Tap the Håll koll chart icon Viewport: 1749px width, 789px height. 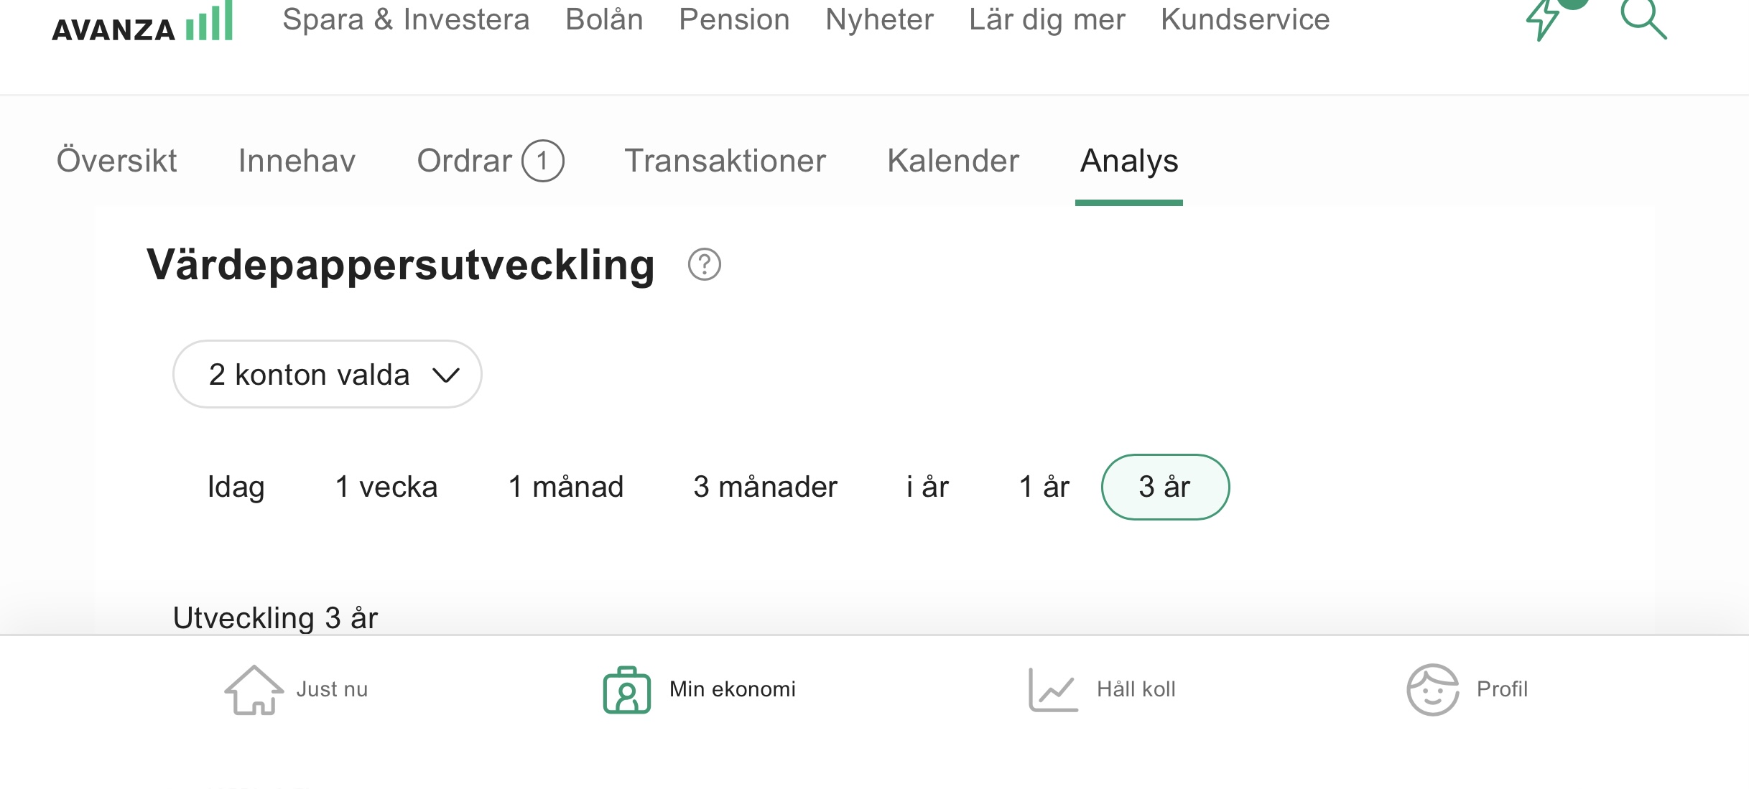click(1053, 690)
